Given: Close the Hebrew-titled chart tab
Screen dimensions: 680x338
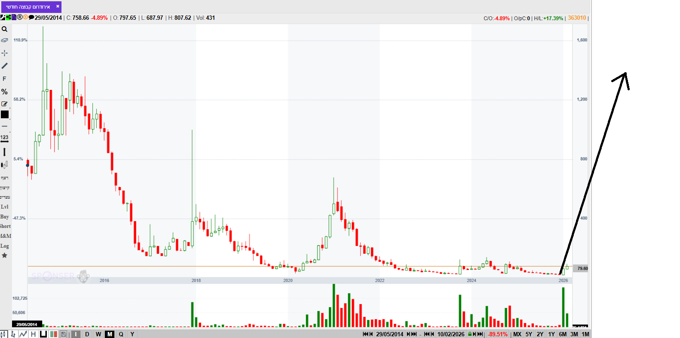Looking at the screenshot, I should (58, 6).
